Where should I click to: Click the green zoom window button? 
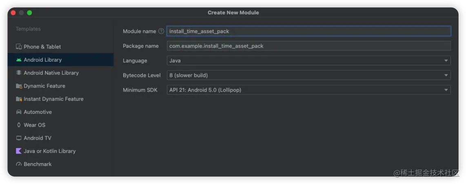tap(29, 13)
